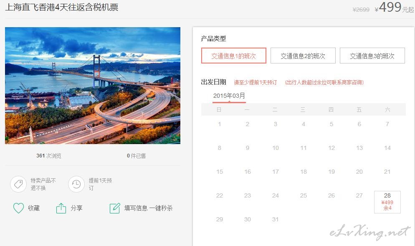The height and width of the screenshot is (246, 415).
Task: Select 交通信息2的班次 product type
Action: pyautogui.click(x=303, y=56)
